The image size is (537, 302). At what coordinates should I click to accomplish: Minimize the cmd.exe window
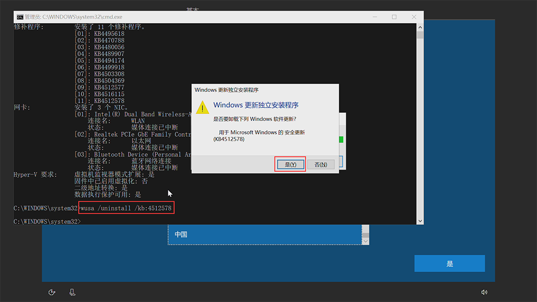(375, 17)
